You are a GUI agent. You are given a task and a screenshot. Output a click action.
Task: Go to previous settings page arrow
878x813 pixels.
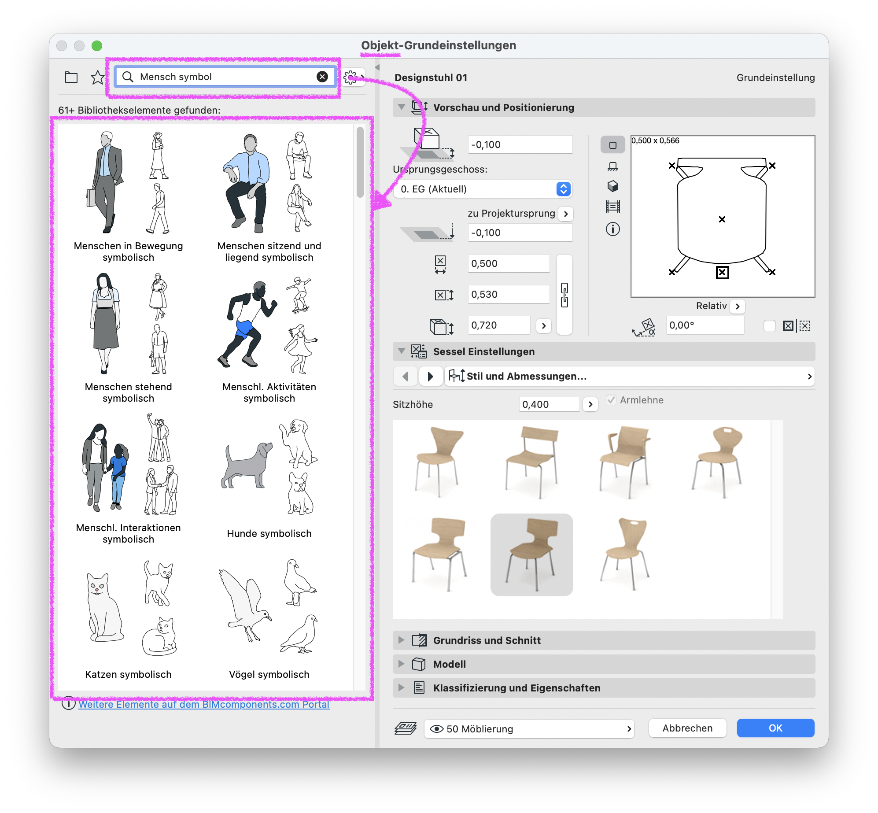[x=406, y=376]
